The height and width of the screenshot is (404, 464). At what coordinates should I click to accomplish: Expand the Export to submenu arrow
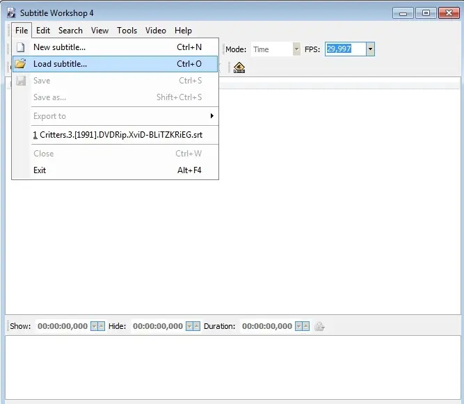tap(212, 116)
